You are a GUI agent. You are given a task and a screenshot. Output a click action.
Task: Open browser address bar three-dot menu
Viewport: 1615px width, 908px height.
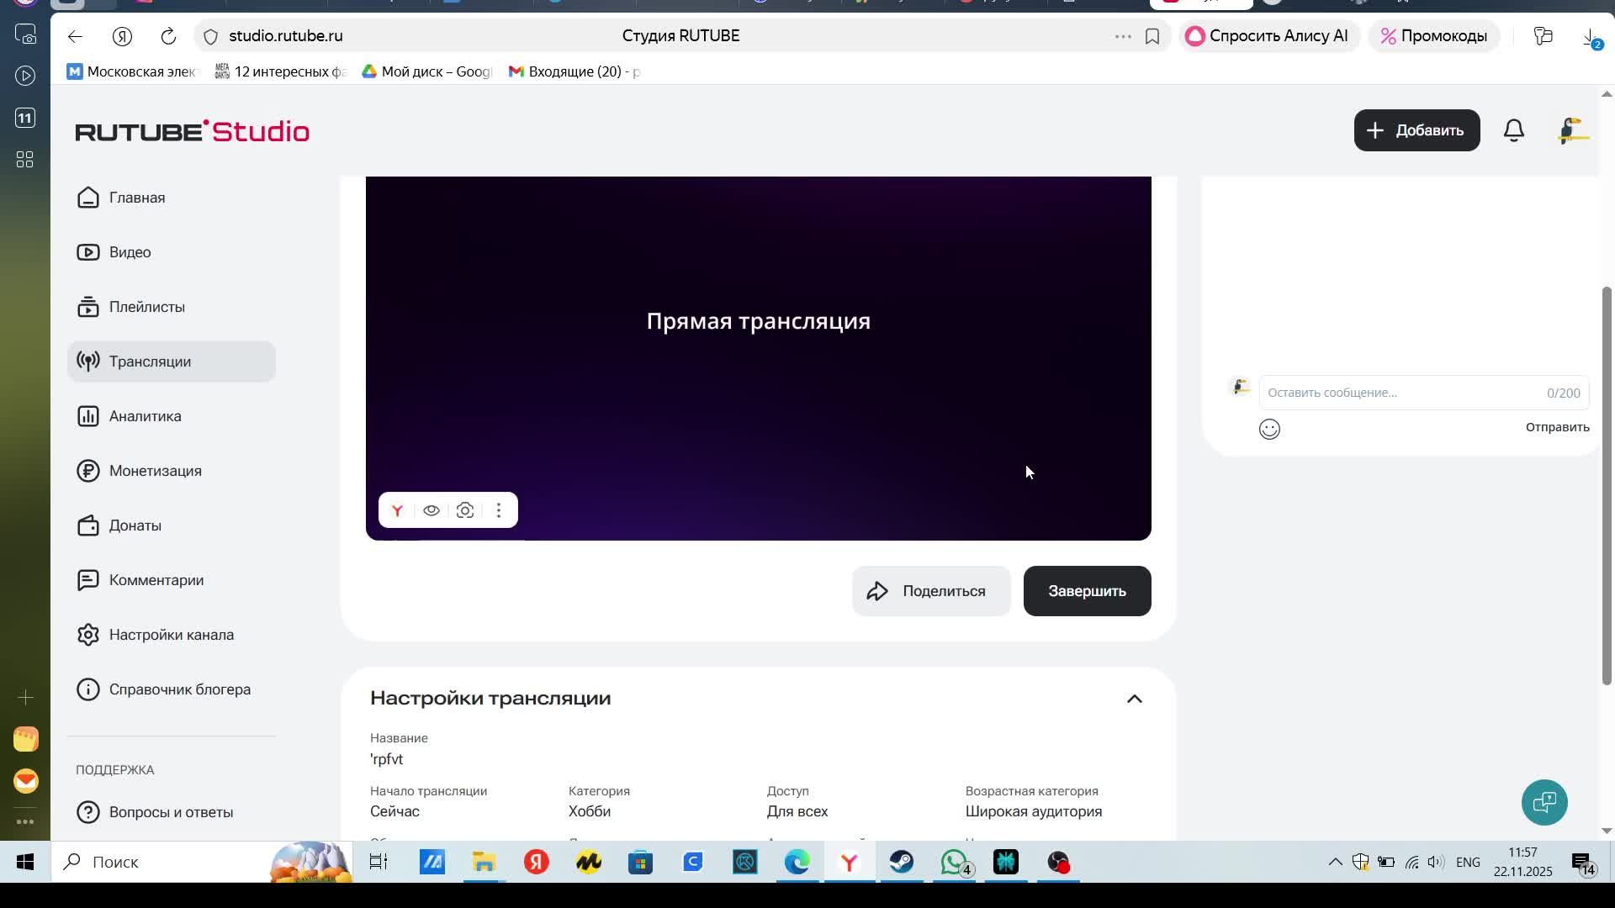pos(1122,36)
